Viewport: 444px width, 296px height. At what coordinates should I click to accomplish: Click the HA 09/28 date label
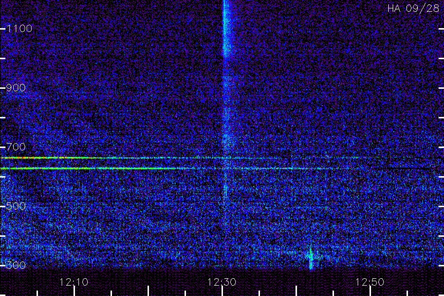[413, 8]
